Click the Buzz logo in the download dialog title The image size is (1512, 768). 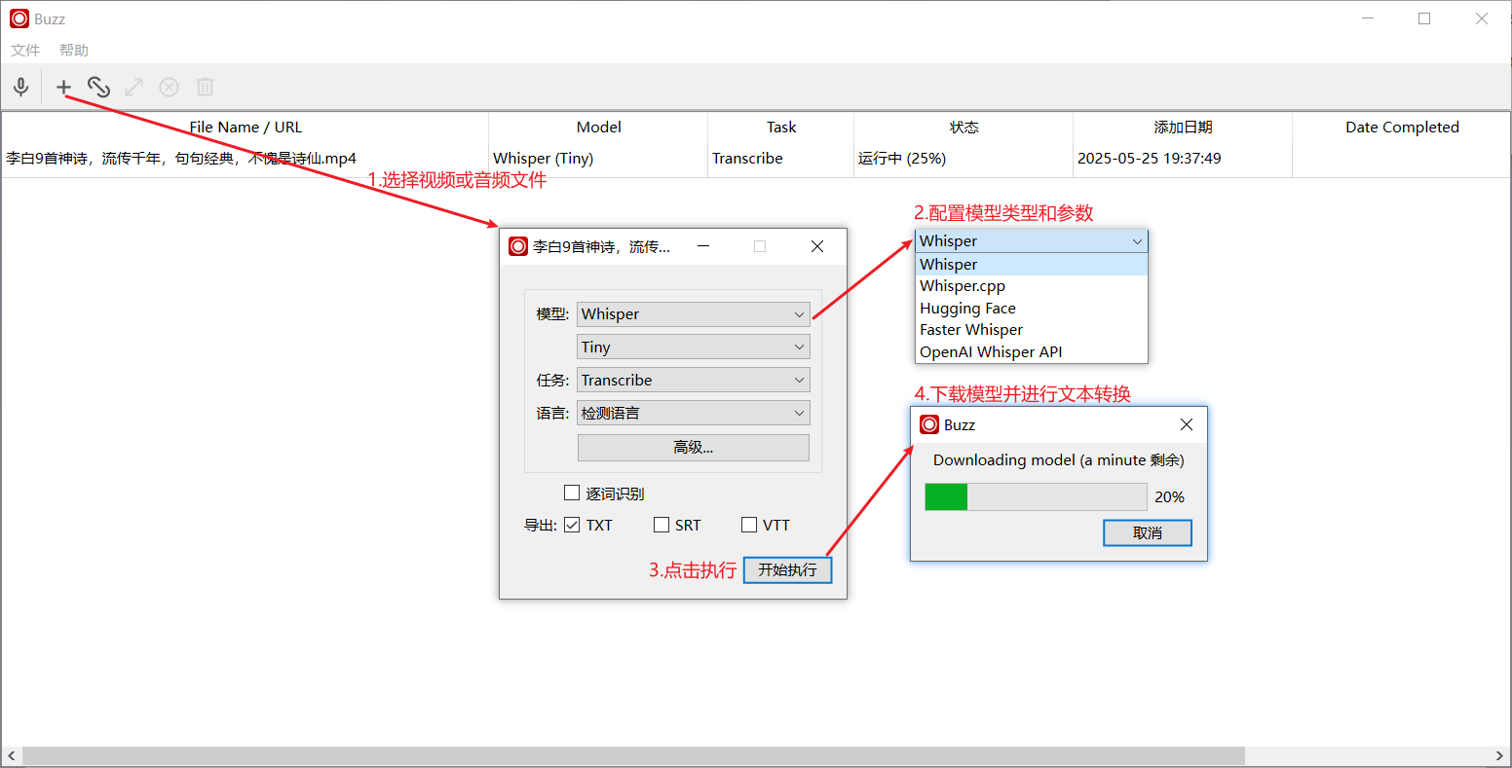click(x=929, y=424)
